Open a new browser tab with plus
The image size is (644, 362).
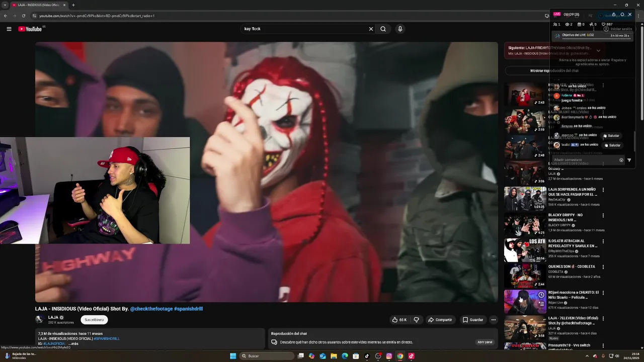click(73, 5)
